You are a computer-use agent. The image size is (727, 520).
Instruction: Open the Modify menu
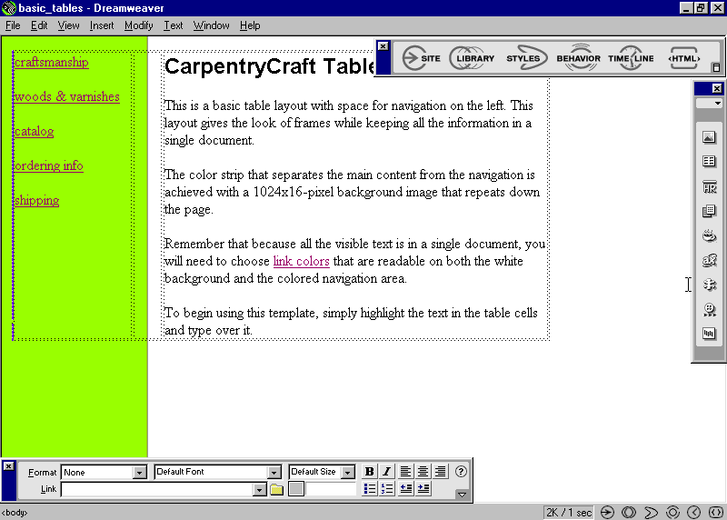(x=139, y=25)
